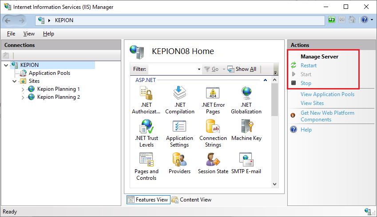This screenshot has width=377, height=217.
Task: Open the filter bar overflow options arrow
Action: (x=276, y=72)
